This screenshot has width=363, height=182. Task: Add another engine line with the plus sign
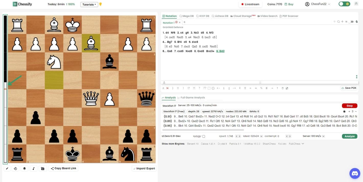[x=349, y=111]
